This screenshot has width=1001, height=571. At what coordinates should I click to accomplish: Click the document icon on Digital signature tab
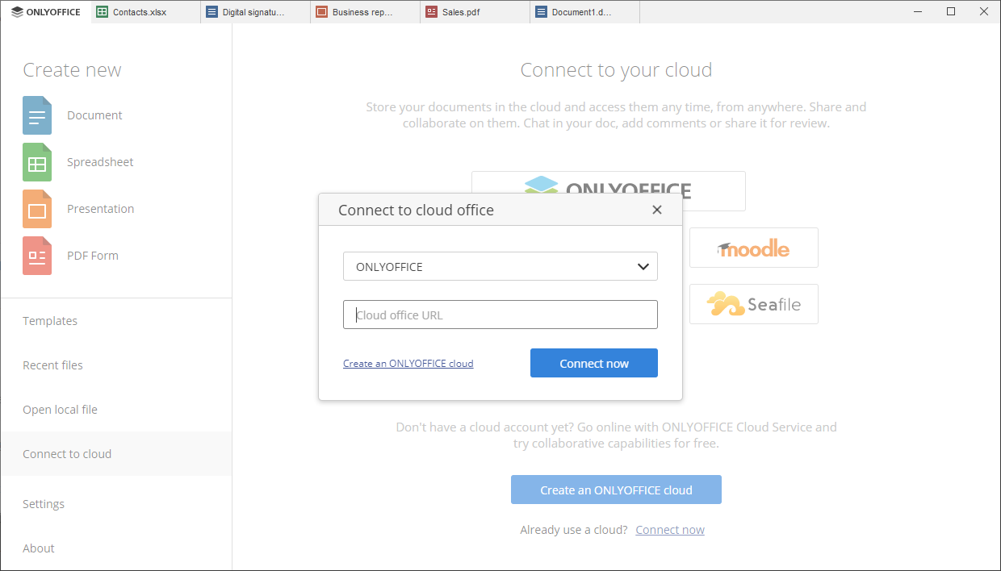tap(212, 12)
